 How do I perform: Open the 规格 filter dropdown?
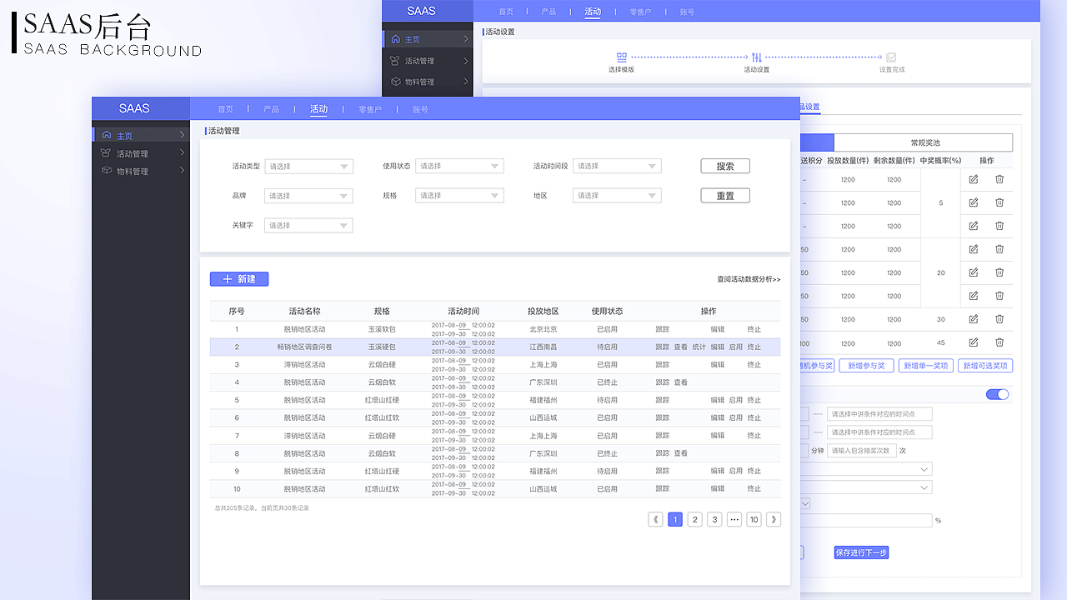click(x=459, y=196)
